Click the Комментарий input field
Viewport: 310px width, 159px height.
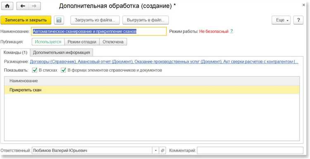click(x=250, y=150)
